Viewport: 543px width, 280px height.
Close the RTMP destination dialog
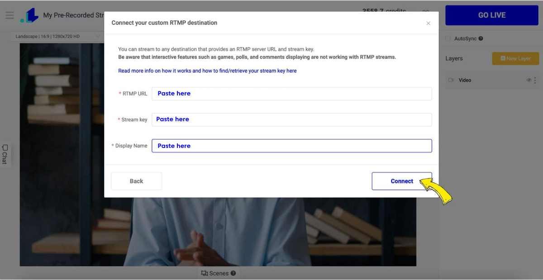pyautogui.click(x=428, y=23)
